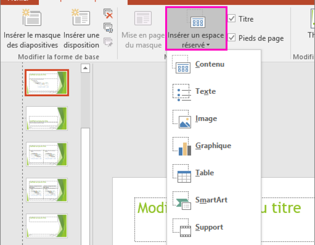This screenshot has width=315, height=245.
Task: Click the thumbnail pane scroll up arrow
Action: pyautogui.click(x=85, y=68)
